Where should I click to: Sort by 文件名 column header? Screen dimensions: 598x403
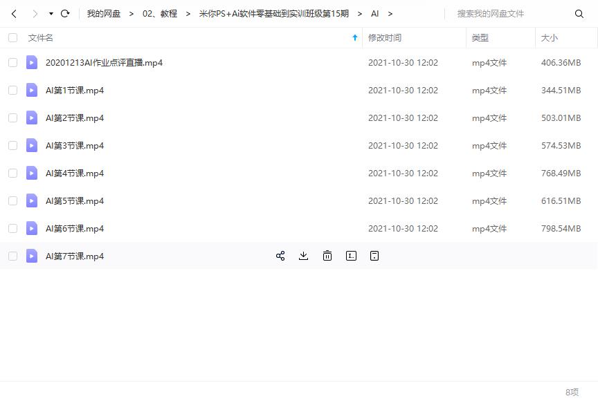pyautogui.click(x=40, y=38)
